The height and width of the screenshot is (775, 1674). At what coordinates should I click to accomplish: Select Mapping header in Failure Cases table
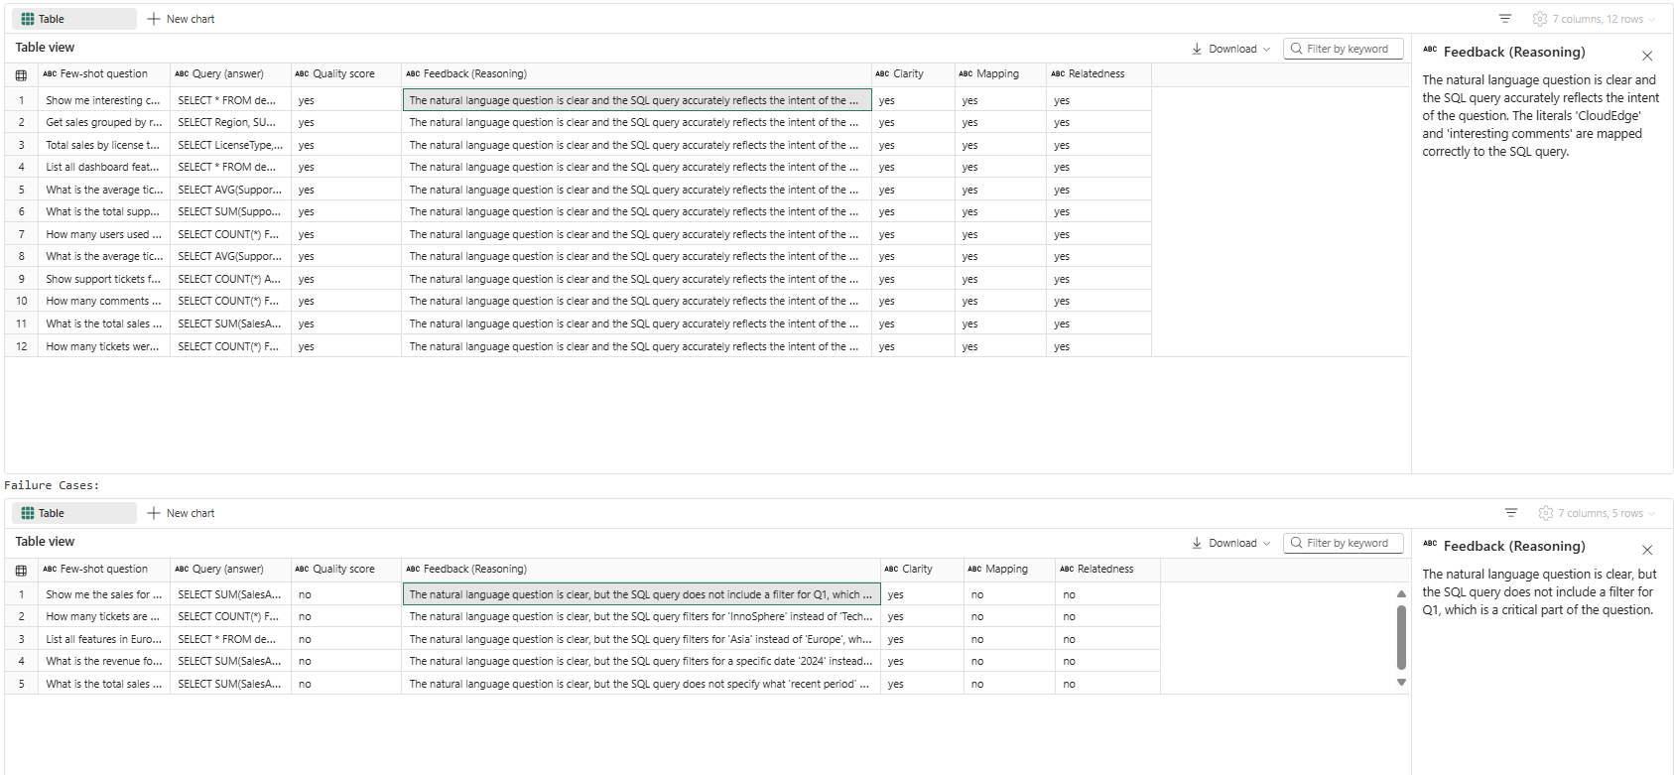[x=1009, y=570]
